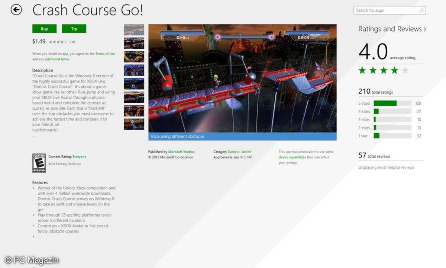446x268 pixels.
Task: Click the Features heading
Action: [40, 183]
